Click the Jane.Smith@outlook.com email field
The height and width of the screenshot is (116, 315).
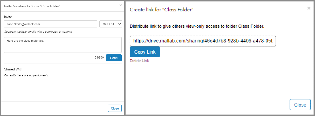click(51, 24)
